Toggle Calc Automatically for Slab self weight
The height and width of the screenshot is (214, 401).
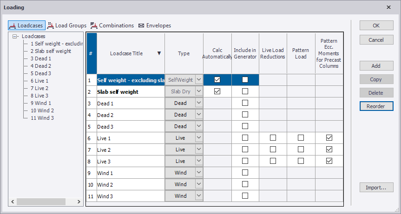217,91
